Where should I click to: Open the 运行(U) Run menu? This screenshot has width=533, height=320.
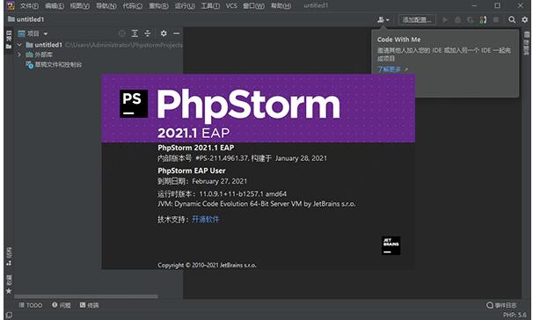pyautogui.click(x=185, y=6)
